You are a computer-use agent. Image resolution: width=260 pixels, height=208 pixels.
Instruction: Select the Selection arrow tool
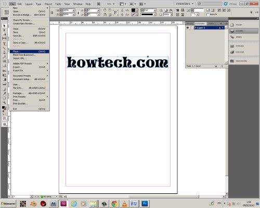coord(4,25)
